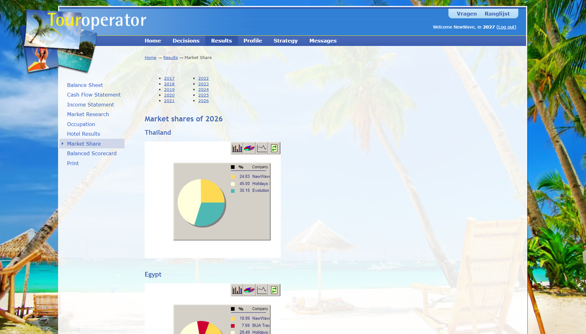The image size is (586, 334).
Task: Click the Thailand pie chart
Action: pyautogui.click(x=201, y=203)
